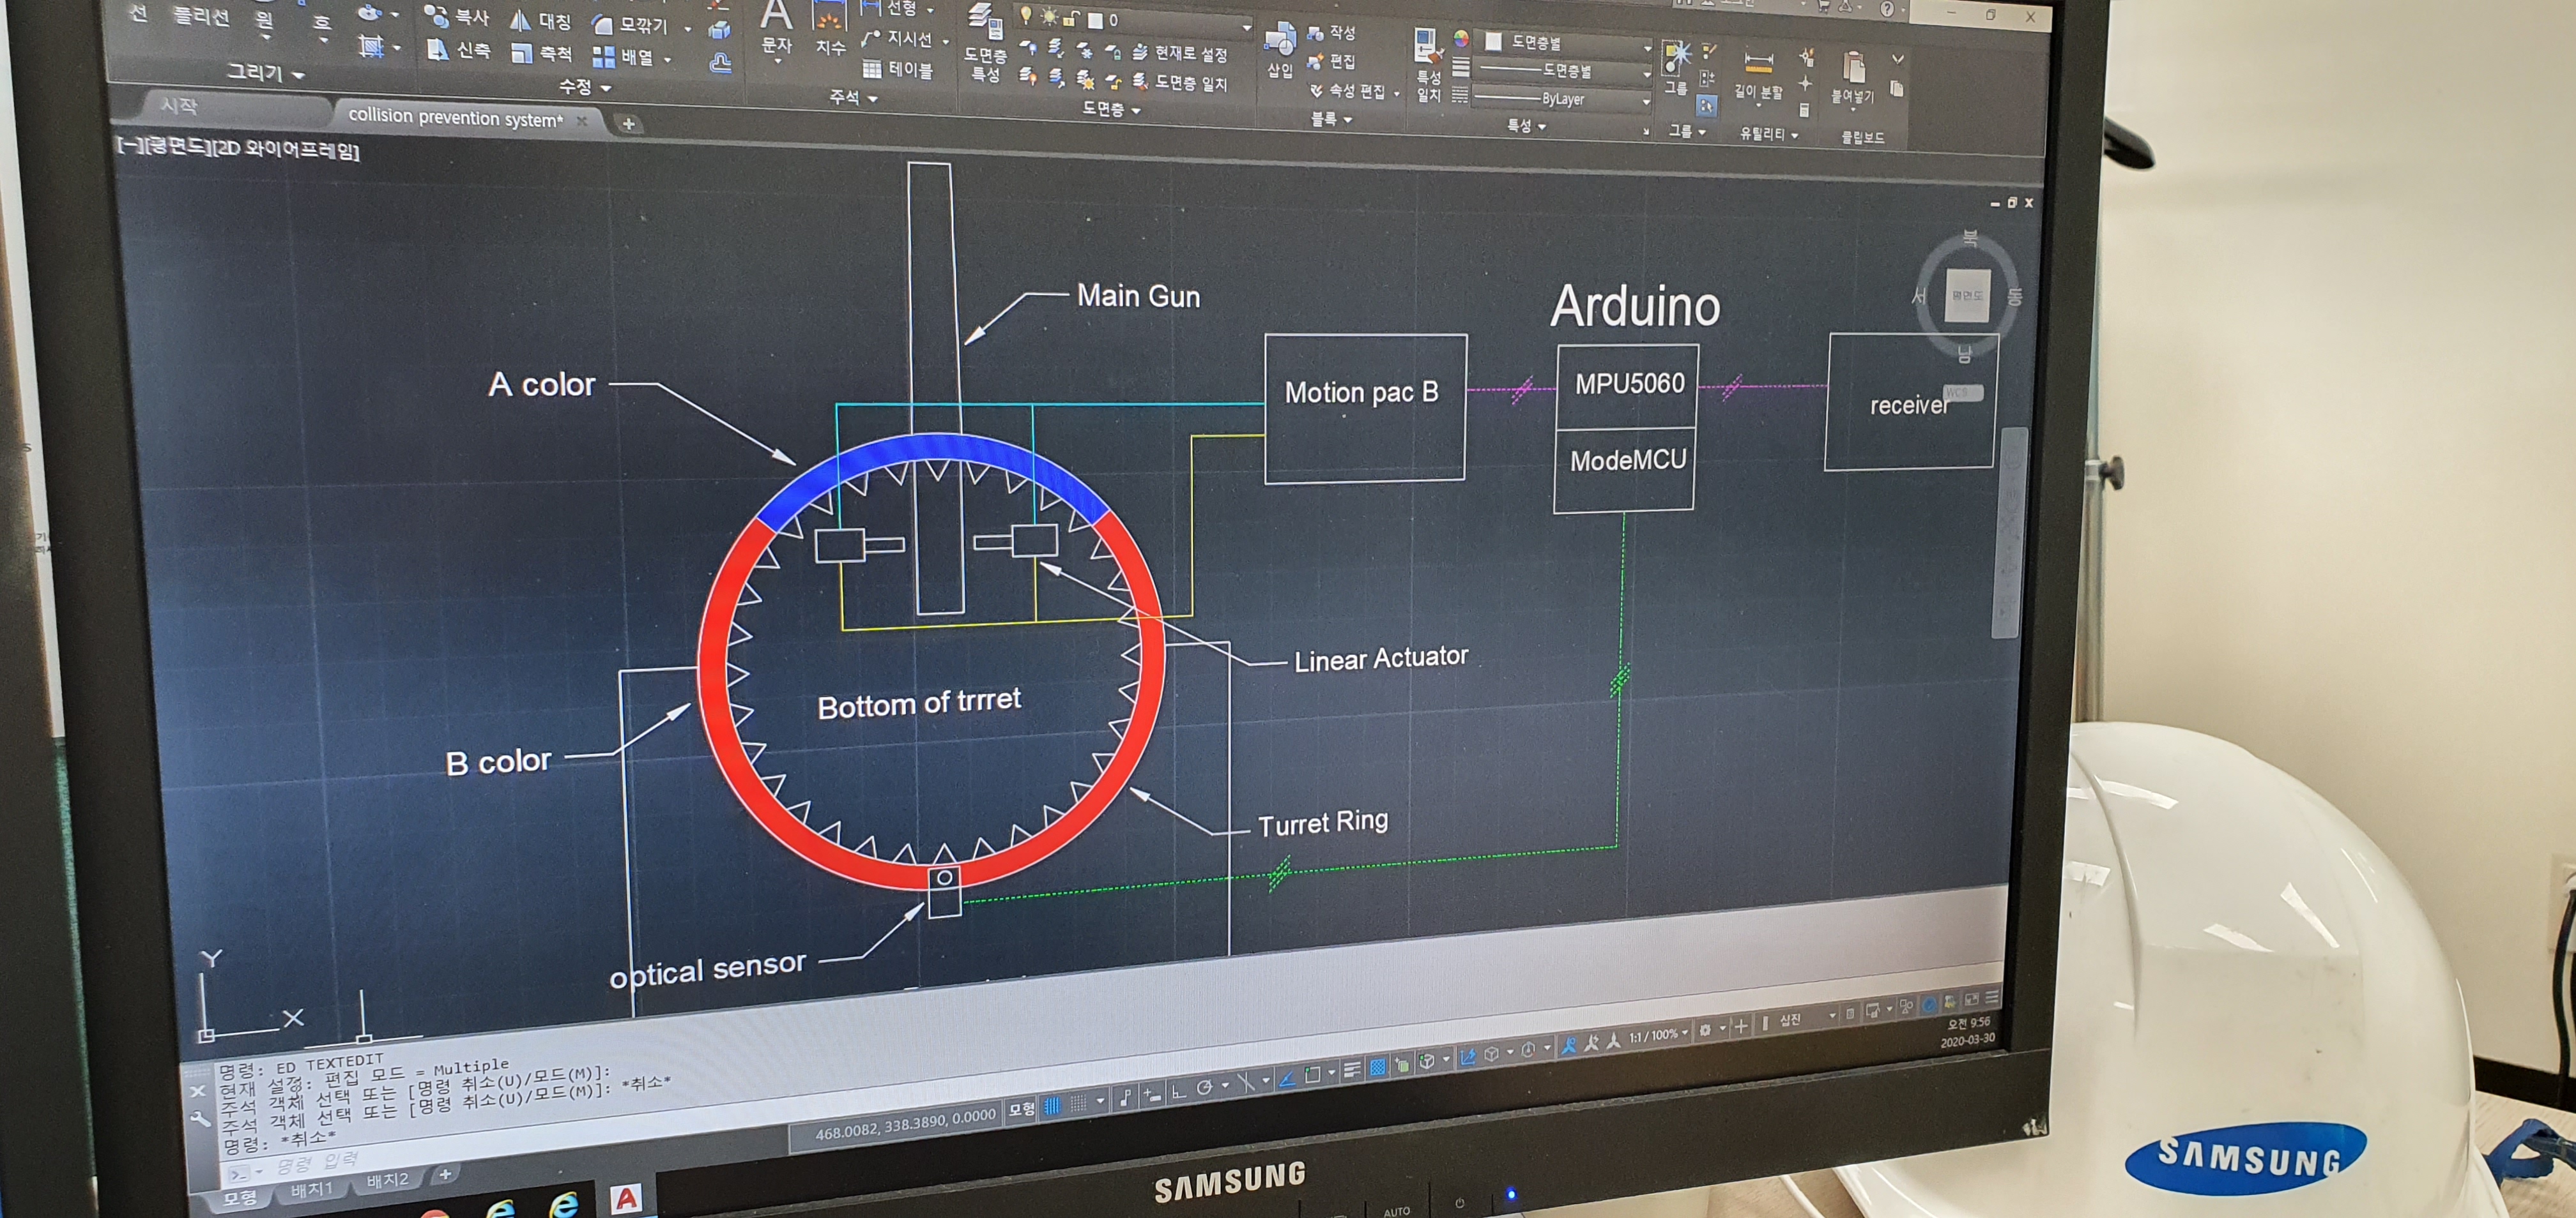This screenshot has width=2576, height=1218.
Task: Click Create block (작성)
Action: 1331,33
